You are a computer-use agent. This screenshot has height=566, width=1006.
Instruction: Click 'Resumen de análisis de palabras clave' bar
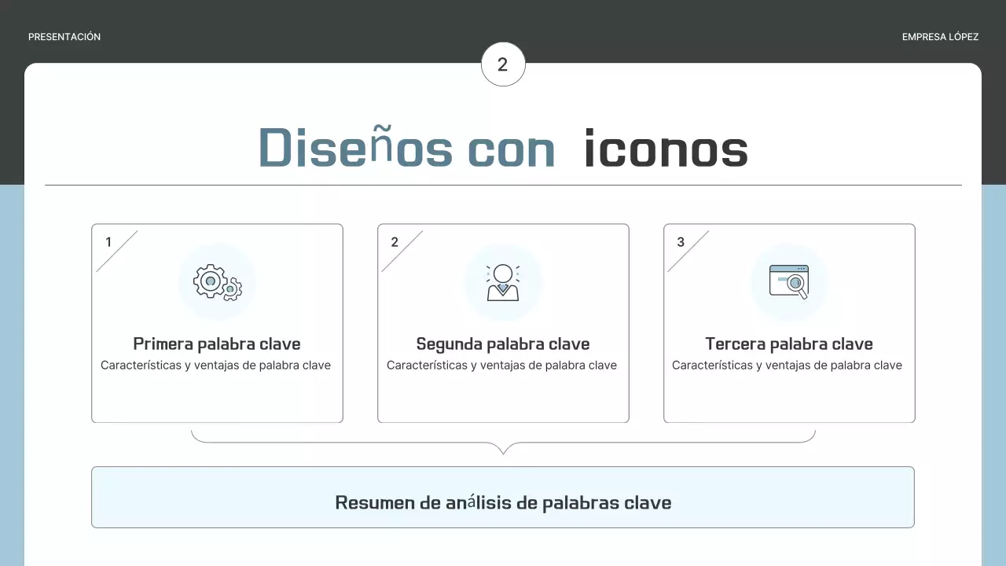click(503, 497)
